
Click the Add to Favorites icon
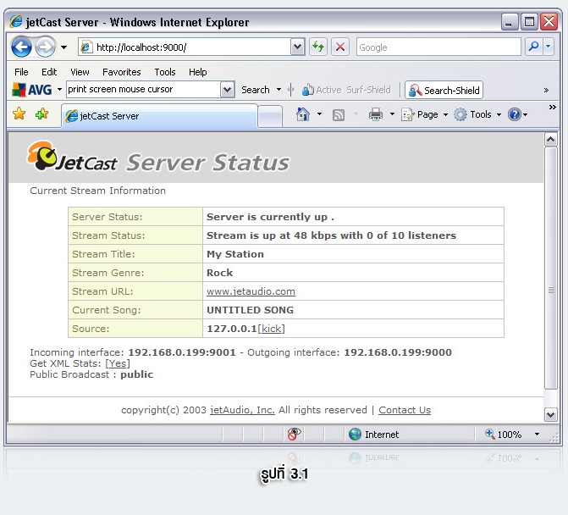tap(41, 114)
